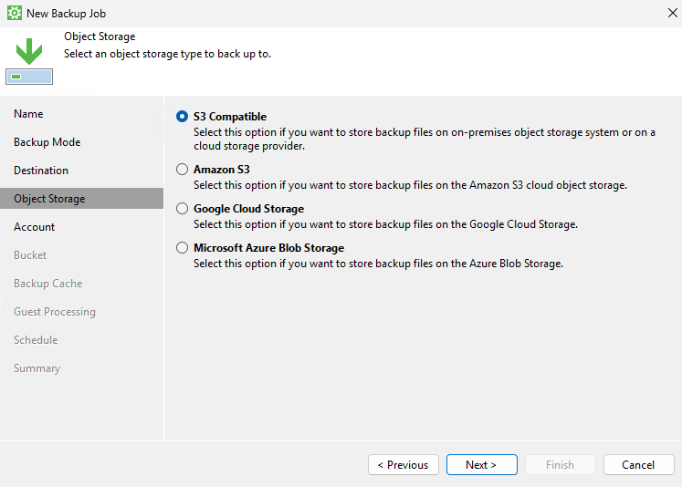Click the Previous button
Screen dimensions: 682x487
click(x=404, y=465)
